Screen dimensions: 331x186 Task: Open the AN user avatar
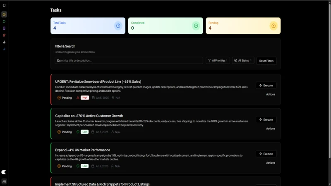[x=4, y=181]
